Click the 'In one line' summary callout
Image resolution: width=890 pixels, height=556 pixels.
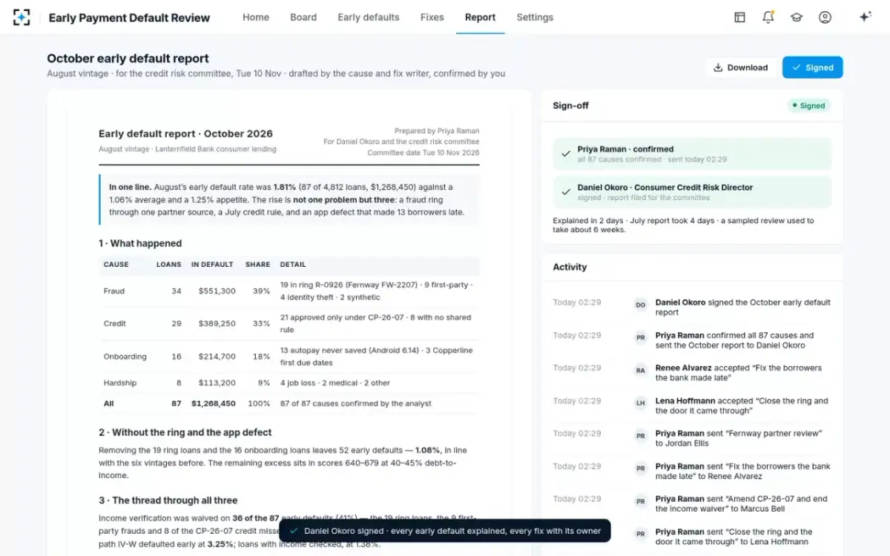pos(289,199)
